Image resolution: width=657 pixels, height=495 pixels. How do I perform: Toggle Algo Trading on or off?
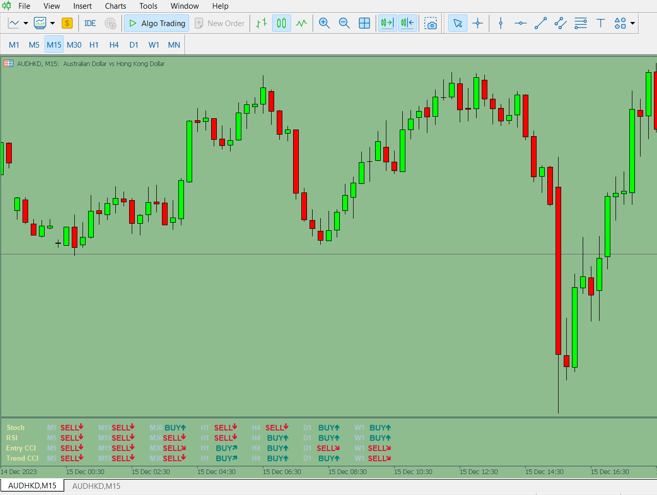(x=156, y=23)
